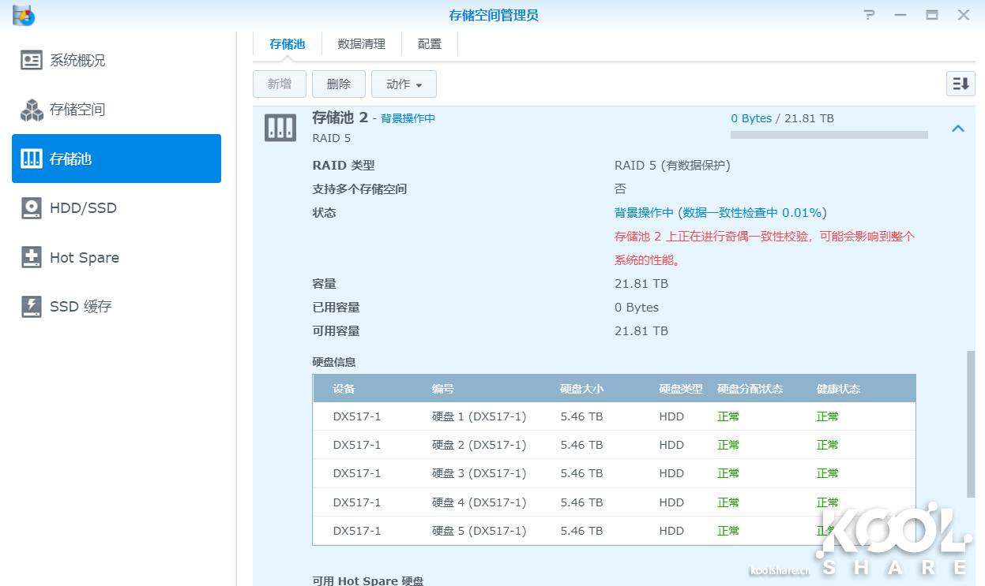
Task: Click the sort order icon button
Action: 961,84
